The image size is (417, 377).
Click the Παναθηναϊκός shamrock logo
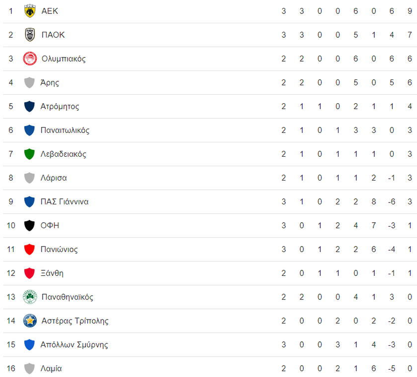click(x=30, y=297)
